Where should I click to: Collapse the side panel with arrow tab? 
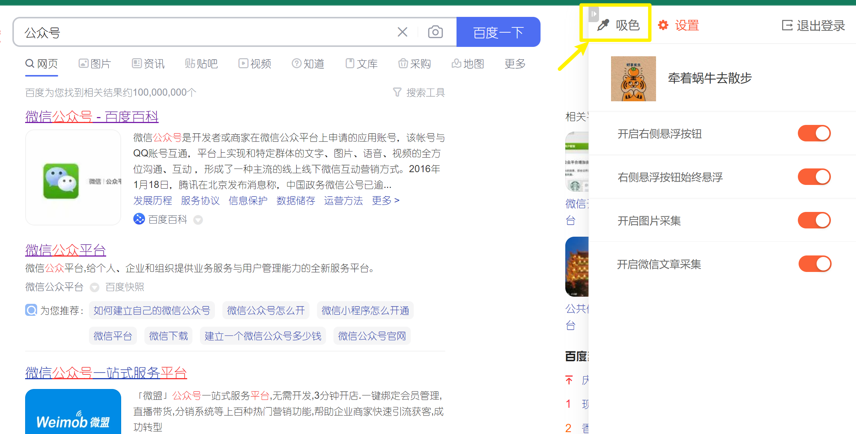(593, 14)
